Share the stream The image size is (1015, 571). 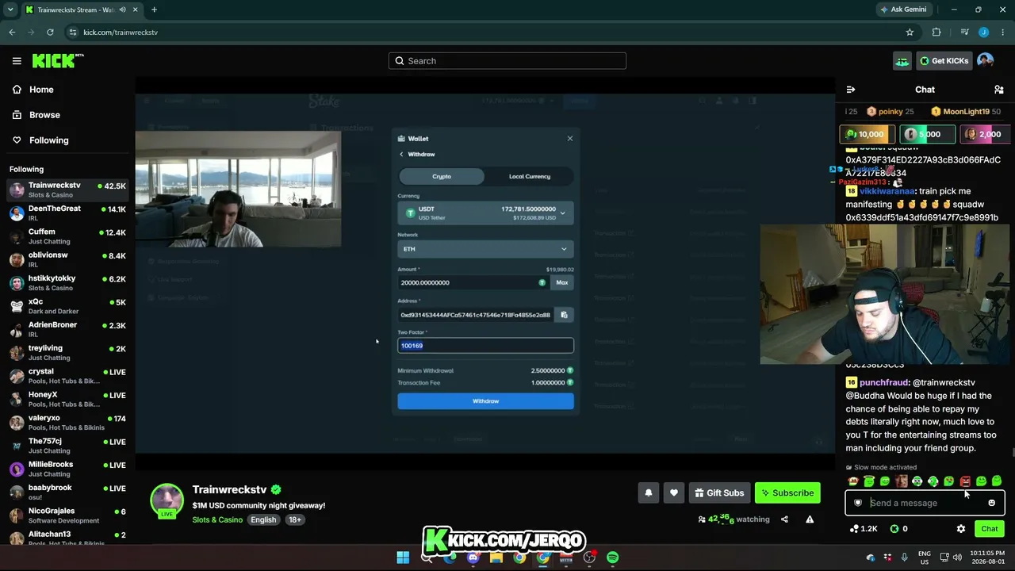click(x=784, y=519)
